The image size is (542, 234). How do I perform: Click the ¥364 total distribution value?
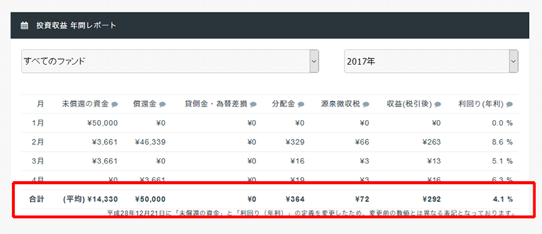click(295, 199)
